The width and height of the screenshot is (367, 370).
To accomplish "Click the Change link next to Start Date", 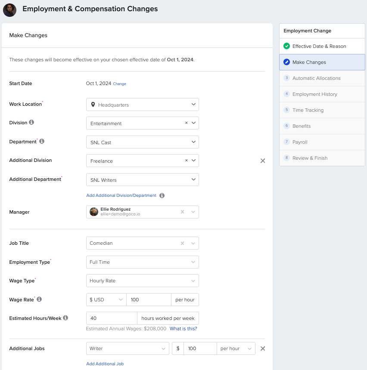I will click(120, 84).
